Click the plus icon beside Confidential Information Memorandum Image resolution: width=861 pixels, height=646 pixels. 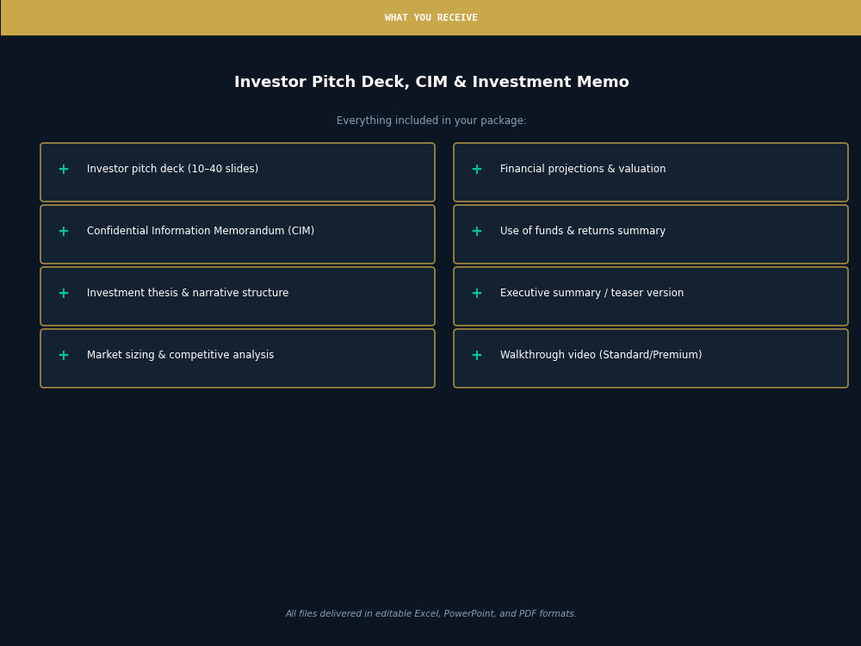[64, 231]
